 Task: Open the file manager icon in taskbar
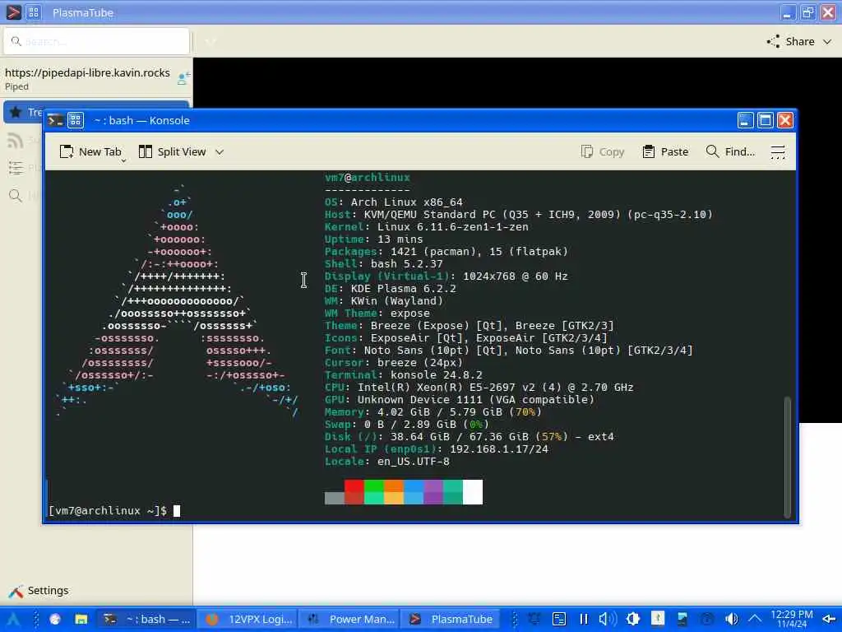pos(81,619)
